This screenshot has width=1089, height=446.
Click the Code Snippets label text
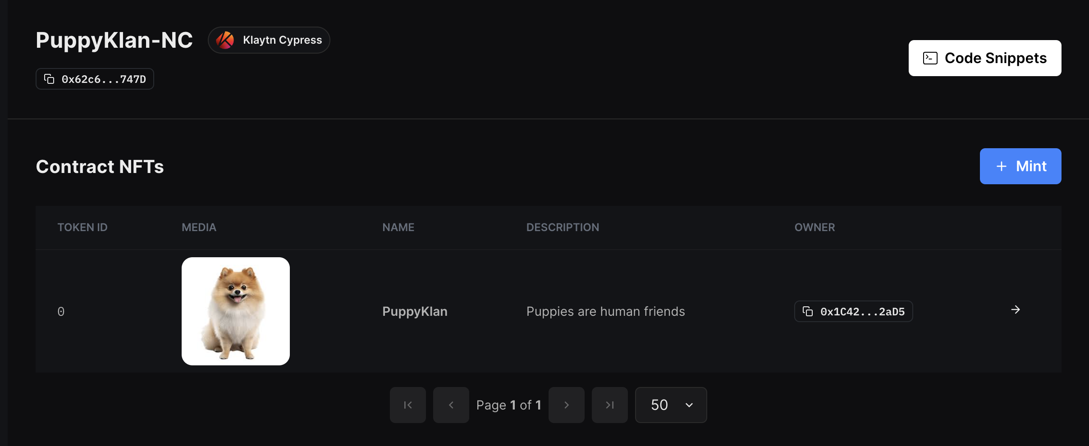tap(995, 58)
